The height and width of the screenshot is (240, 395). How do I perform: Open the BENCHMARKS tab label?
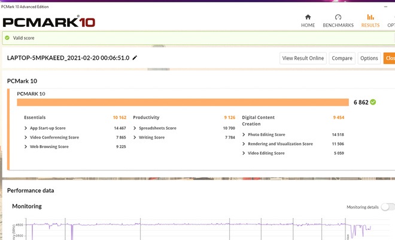(x=338, y=25)
